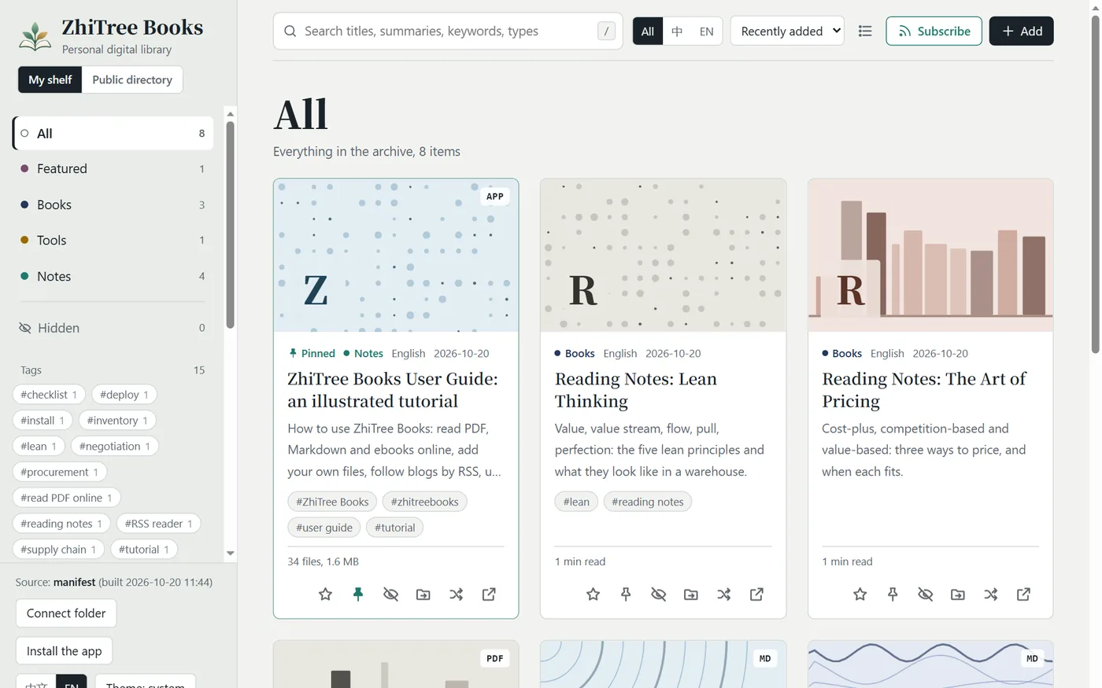Viewport: 1102px width, 688px height.
Task: Hide the Lean Thinking reading notes card
Action: coord(658,594)
